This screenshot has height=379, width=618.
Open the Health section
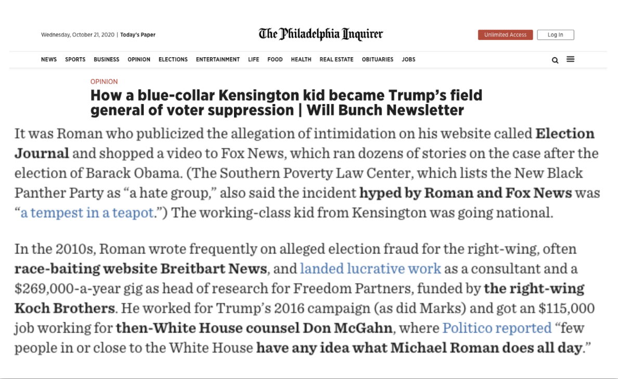pyautogui.click(x=301, y=59)
